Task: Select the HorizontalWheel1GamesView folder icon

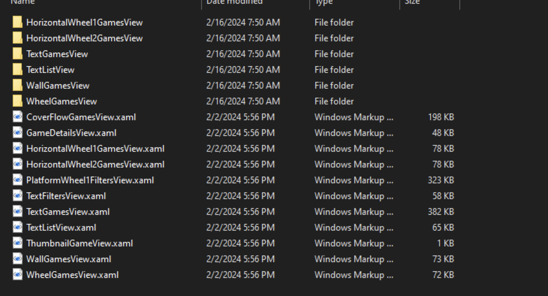Action: pos(17,22)
